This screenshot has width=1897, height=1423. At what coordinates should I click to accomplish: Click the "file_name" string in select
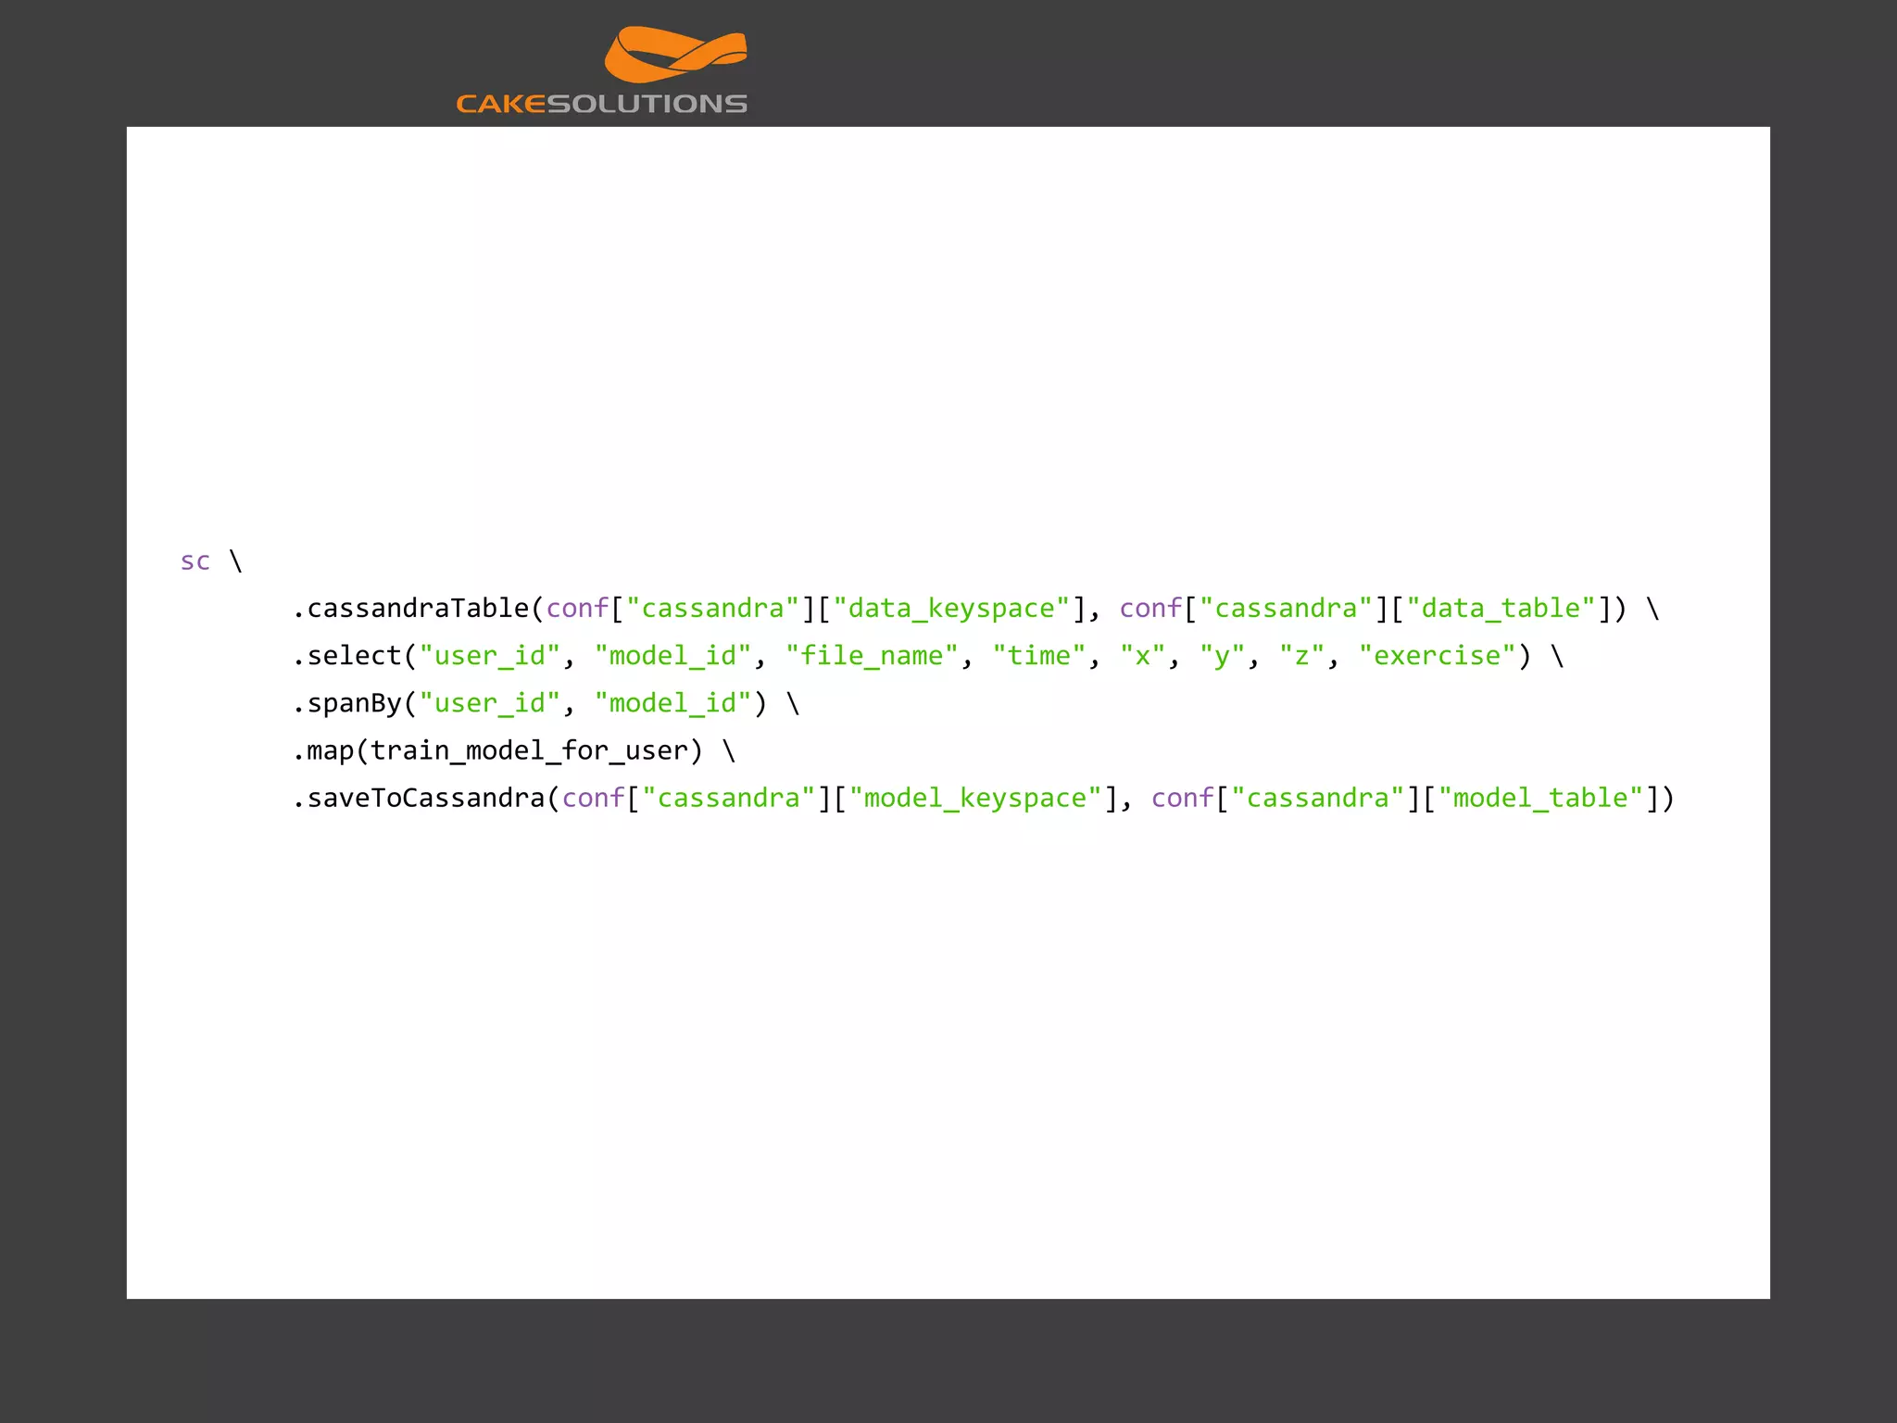point(872,656)
